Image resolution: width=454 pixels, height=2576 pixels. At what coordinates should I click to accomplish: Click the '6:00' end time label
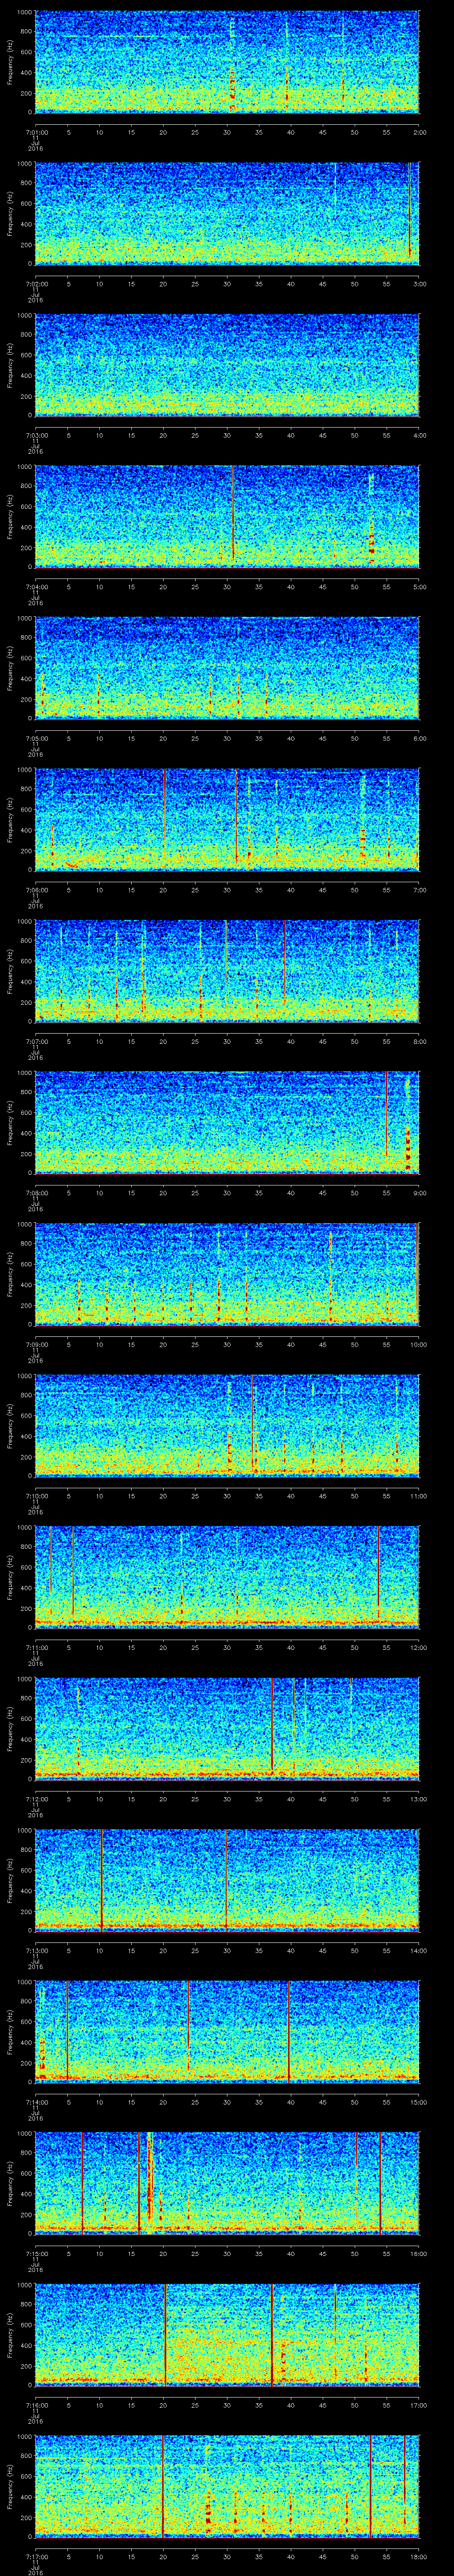419,738
